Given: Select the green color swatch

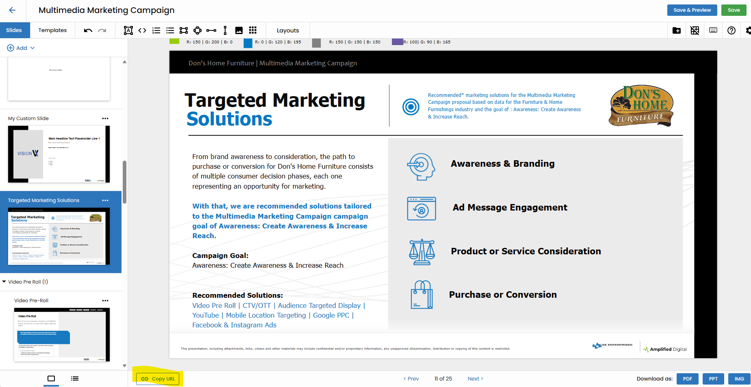Looking at the screenshot, I should point(174,41).
